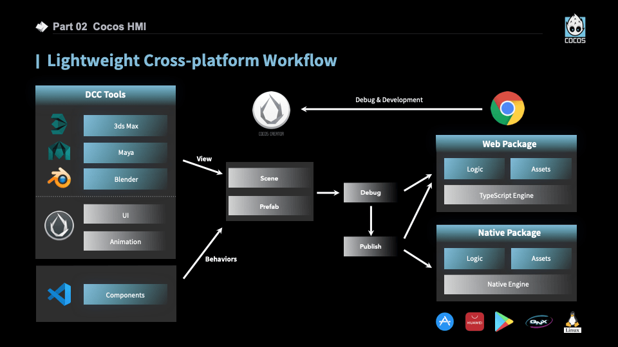This screenshot has height=347, width=618.
Task: Select the Maya box
Action: (126, 153)
